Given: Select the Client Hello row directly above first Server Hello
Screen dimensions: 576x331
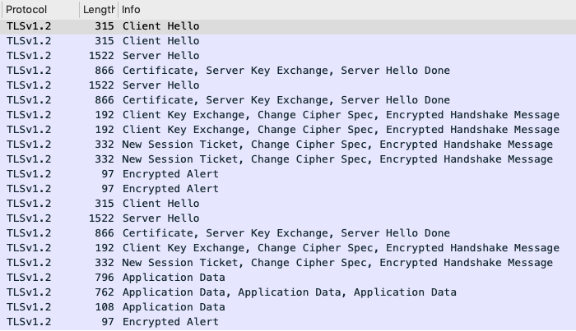Looking at the screenshot, I should 288,41.
